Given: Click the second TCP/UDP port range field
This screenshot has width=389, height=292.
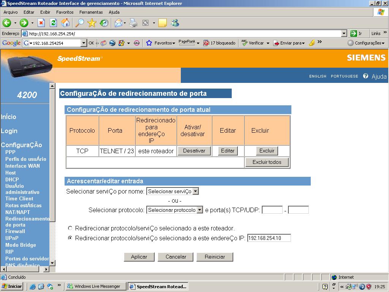Looking at the screenshot, I should click(299, 210).
